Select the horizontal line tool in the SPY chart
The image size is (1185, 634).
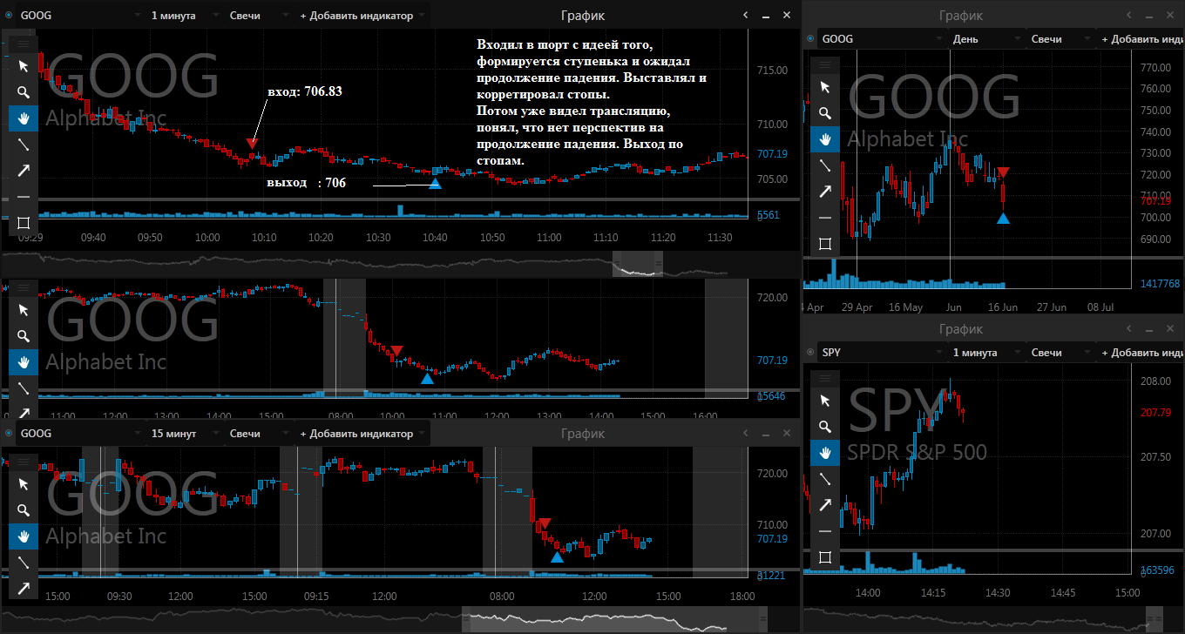pyautogui.click(x=825, y=531)
